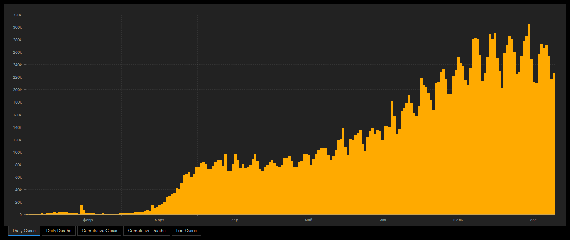This screenshot has height=240, width=570.
Task: Click the авг. month axis label
Action: pos(534,220)
